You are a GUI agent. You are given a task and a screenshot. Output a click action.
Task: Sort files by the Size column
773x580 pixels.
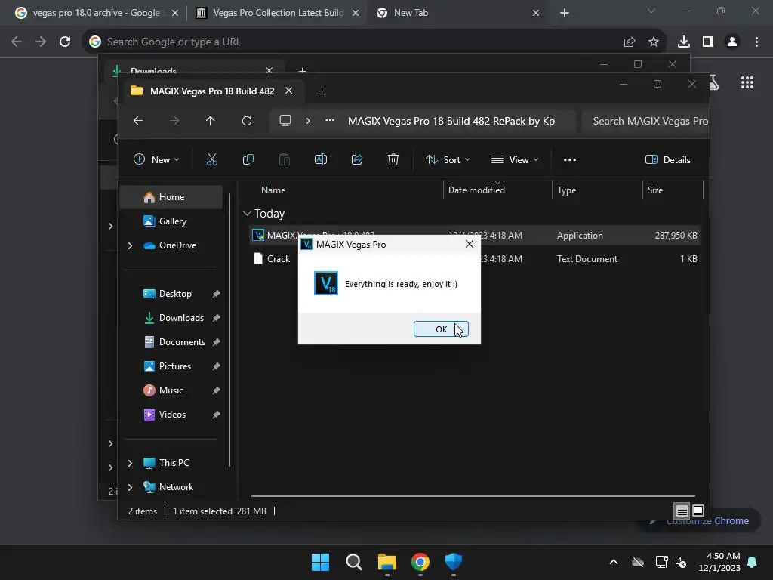654,190
